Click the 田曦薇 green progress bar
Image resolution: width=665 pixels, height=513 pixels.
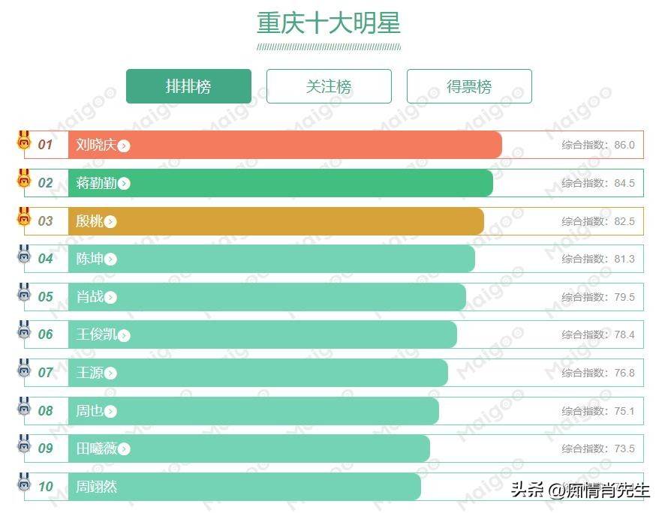point(249,448)
